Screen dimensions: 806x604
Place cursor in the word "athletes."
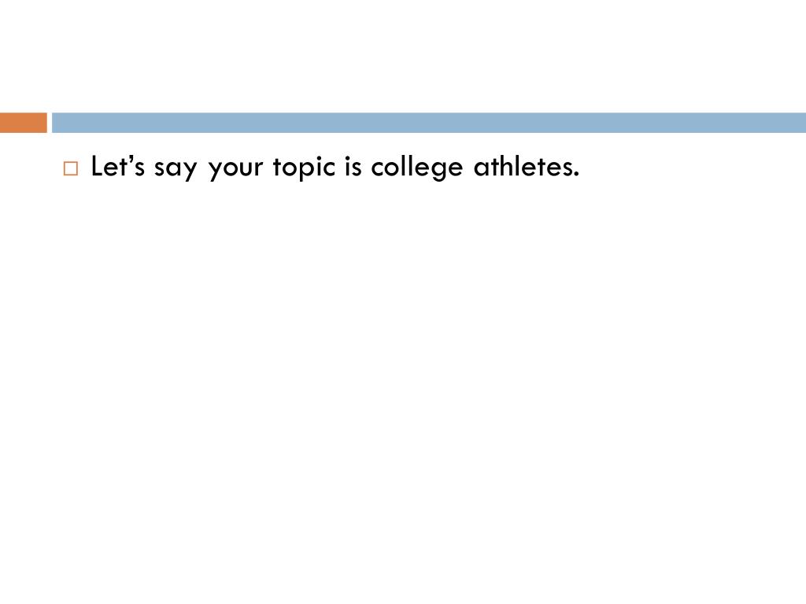527,167
